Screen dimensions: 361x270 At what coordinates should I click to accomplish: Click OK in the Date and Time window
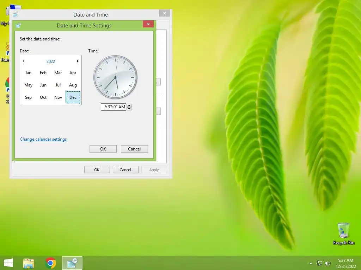97,170
